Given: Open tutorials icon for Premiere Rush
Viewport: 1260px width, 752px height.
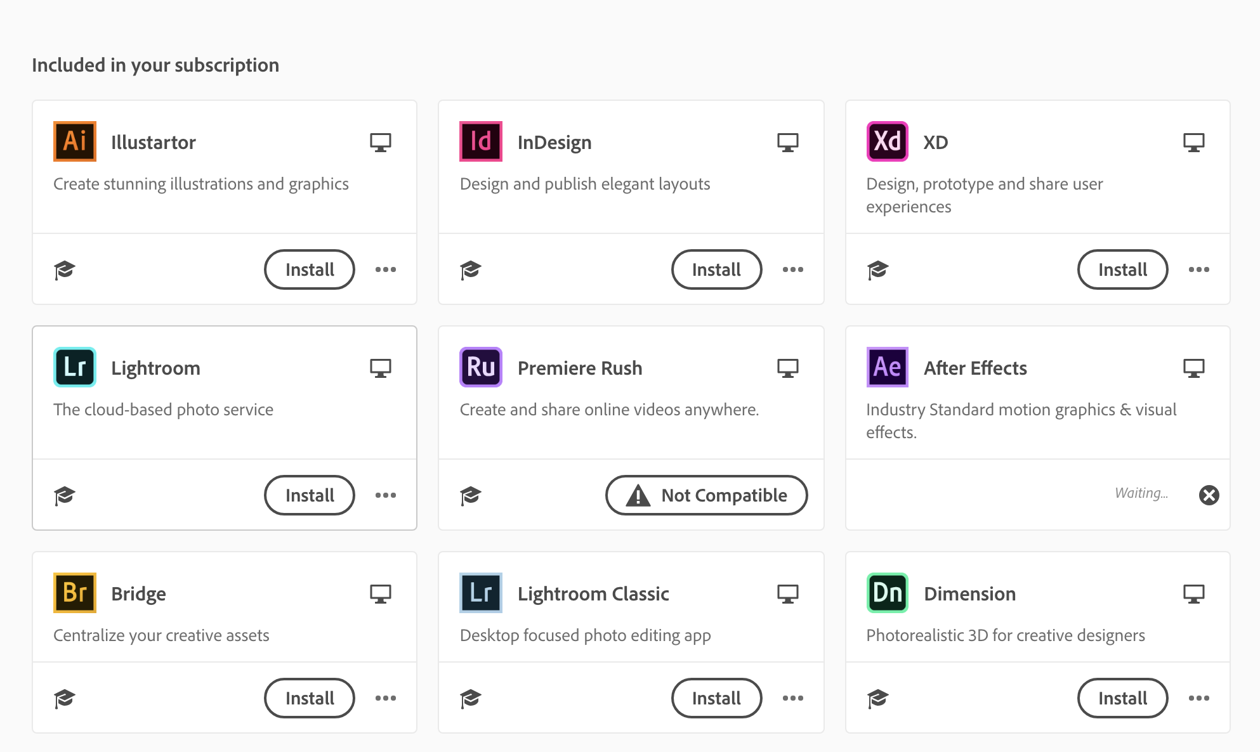Looking at the screenshot, I should pos(470,495).
